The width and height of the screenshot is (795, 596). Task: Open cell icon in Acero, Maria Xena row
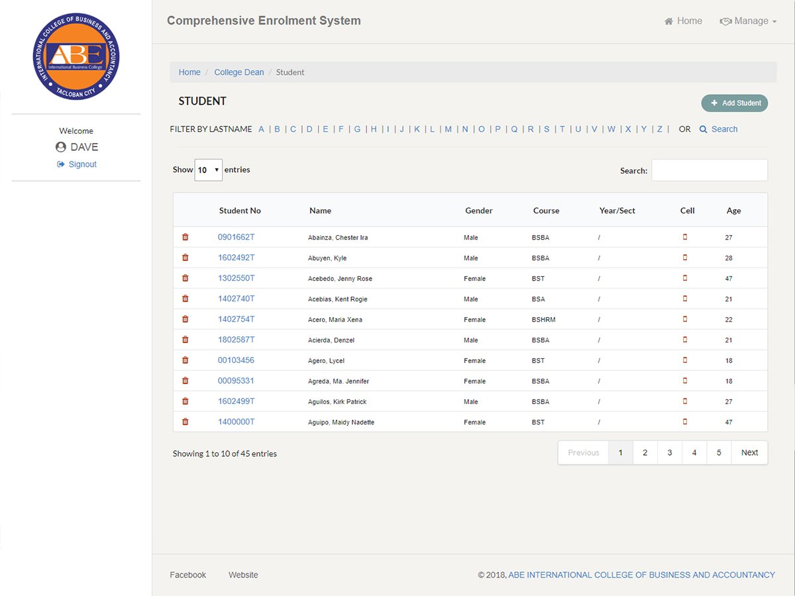(685, 319)
